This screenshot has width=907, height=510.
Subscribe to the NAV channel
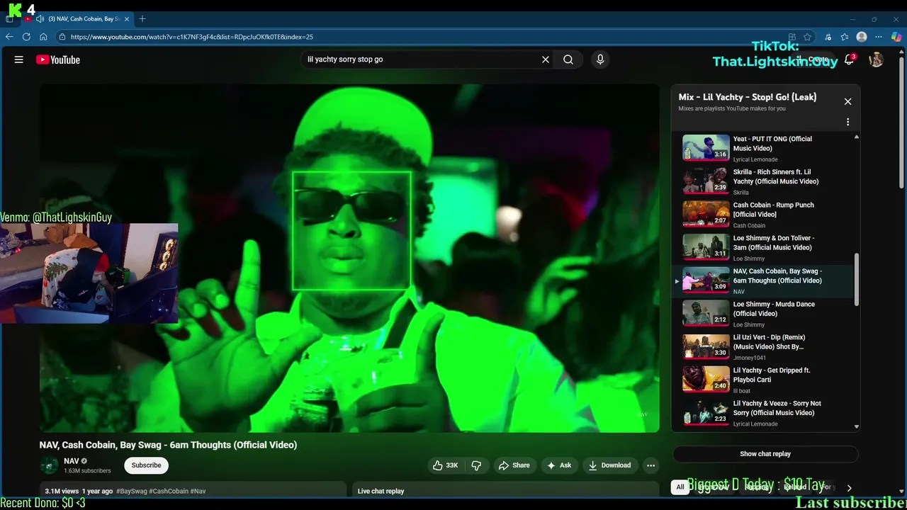(x=146, y=465)
